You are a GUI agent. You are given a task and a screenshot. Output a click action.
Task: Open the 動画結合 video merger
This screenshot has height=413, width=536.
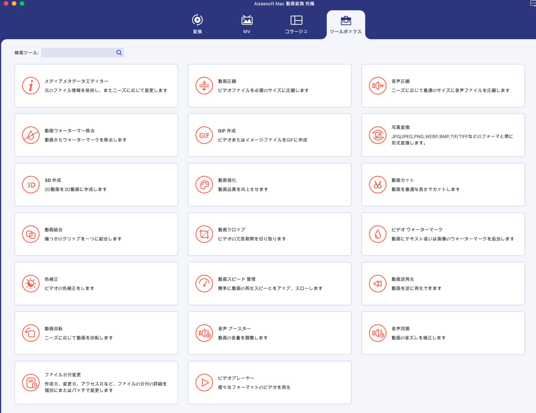click(x=96, y=234)
